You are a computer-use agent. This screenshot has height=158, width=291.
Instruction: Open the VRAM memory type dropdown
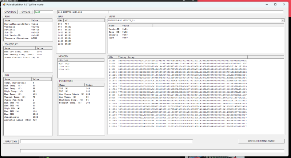[283, 20]
